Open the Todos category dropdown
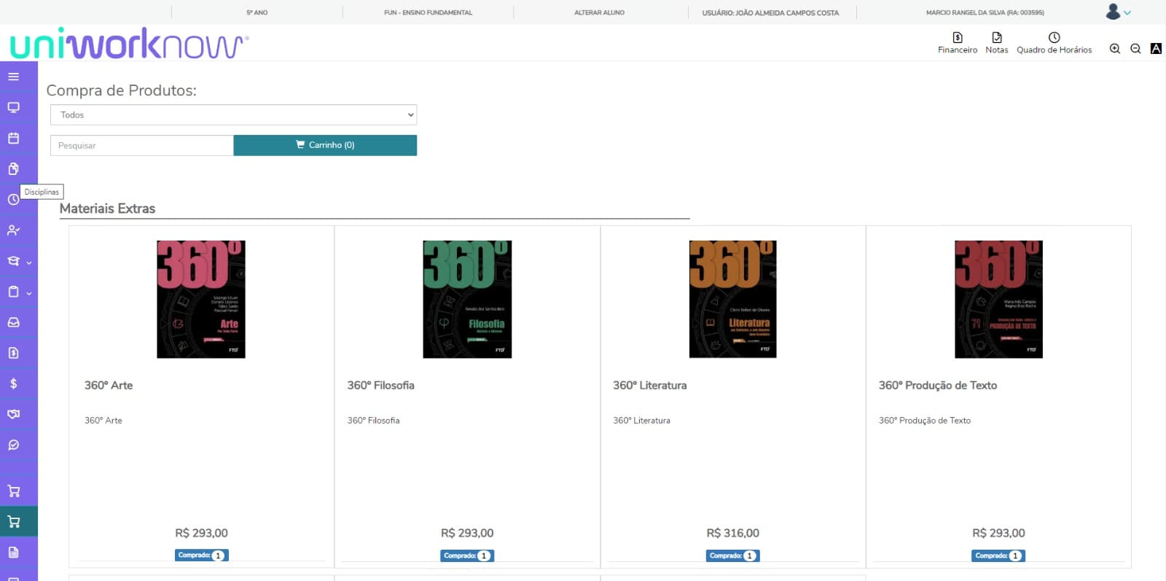The image size is (1166, 581). click(233, 114)
